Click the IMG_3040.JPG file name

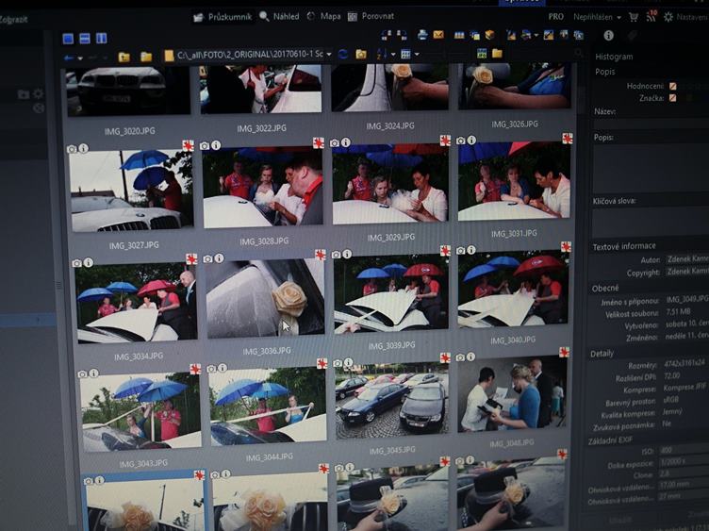513,340
